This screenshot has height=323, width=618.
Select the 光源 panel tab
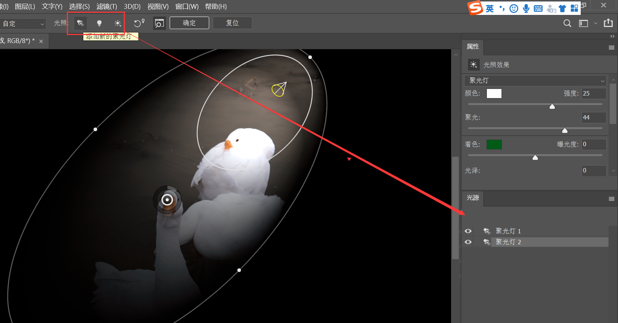tap(473, 198)
